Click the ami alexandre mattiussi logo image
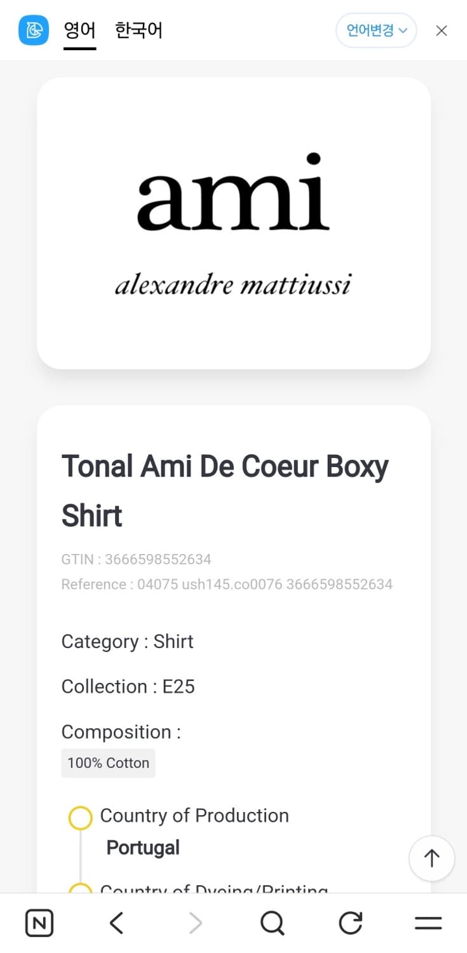Image resolution: width=467 pixels, height=953 pixels. pos(233,223)
